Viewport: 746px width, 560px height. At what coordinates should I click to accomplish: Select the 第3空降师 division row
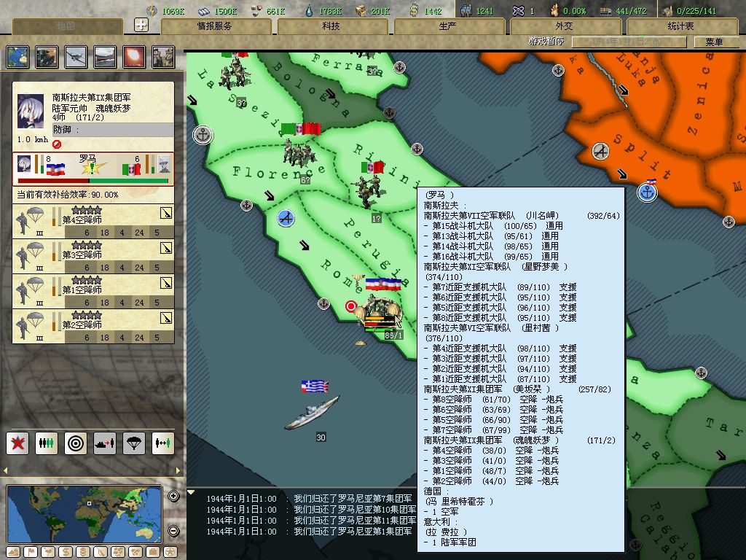(x=93, y=256)
